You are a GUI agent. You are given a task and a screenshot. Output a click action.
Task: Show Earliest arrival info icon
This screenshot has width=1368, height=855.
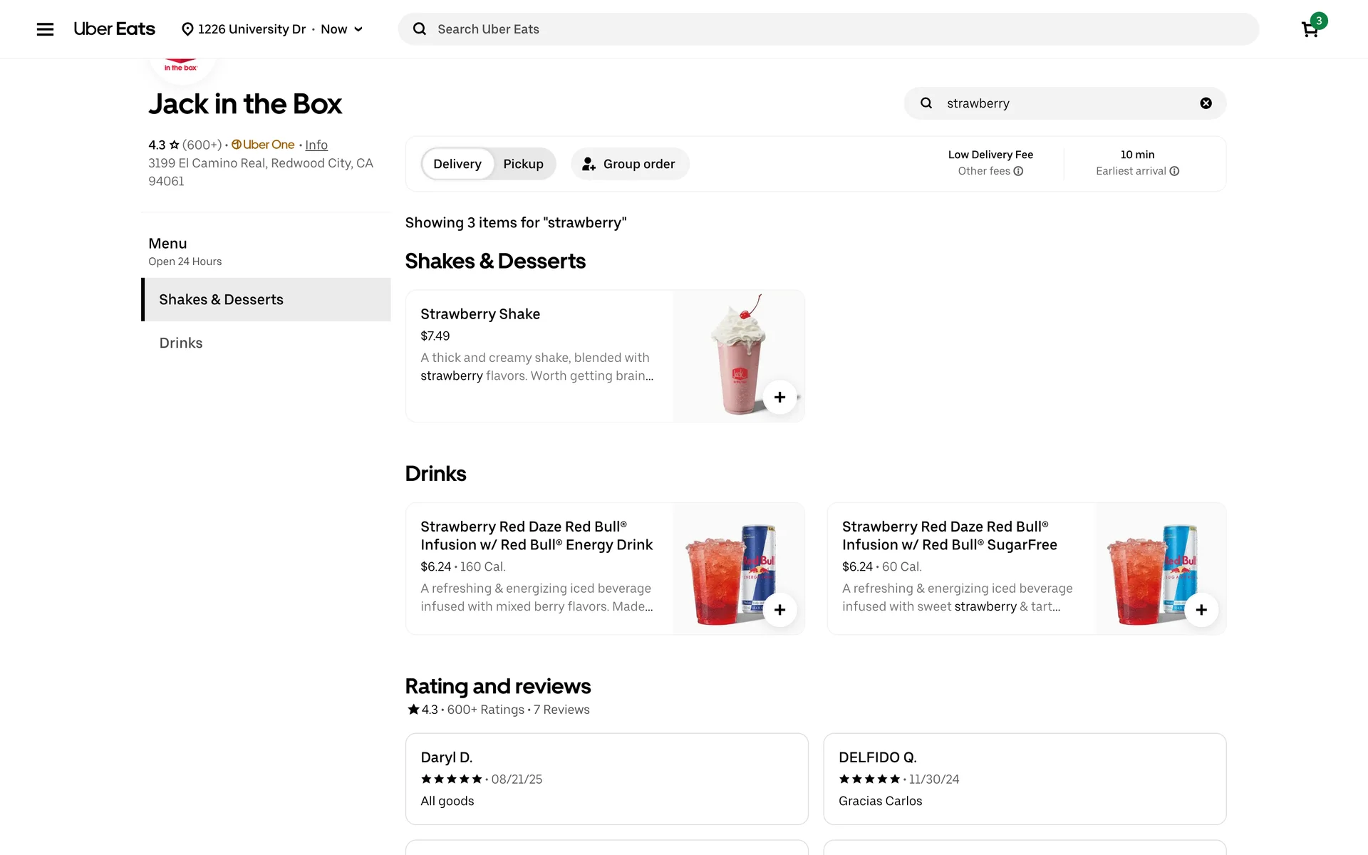[1174, 171]
